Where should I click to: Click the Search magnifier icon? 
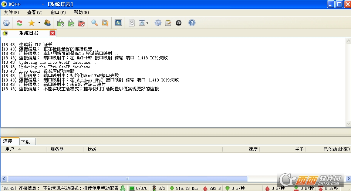click(95, 23)
